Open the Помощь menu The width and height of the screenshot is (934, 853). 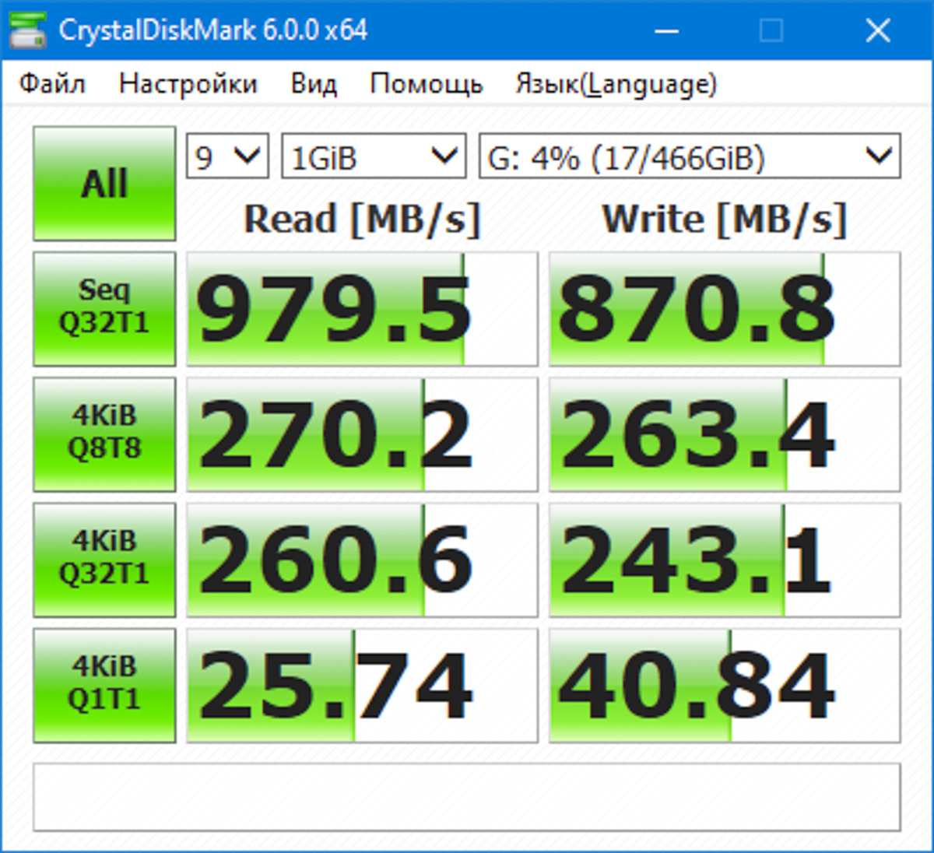tap(427, 83)
